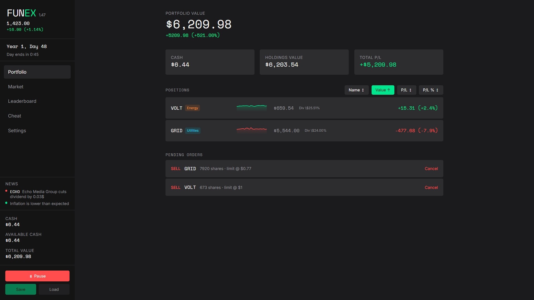Viewport: 534px width, 300px height.
Task: Click the GRID value $5,544.00
Action: pos(286,131)
